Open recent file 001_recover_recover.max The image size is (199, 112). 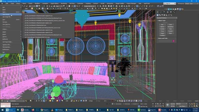click(x=45, y=21)
